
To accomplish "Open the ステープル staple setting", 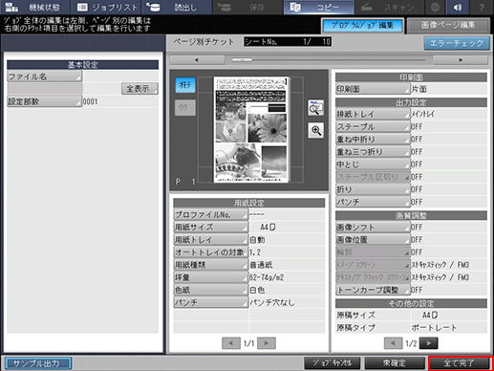I will tap(373, 126).
